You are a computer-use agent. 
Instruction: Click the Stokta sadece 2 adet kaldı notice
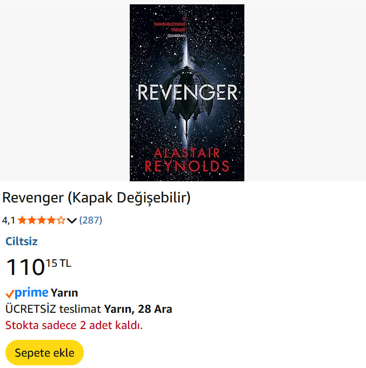[74, 326]
